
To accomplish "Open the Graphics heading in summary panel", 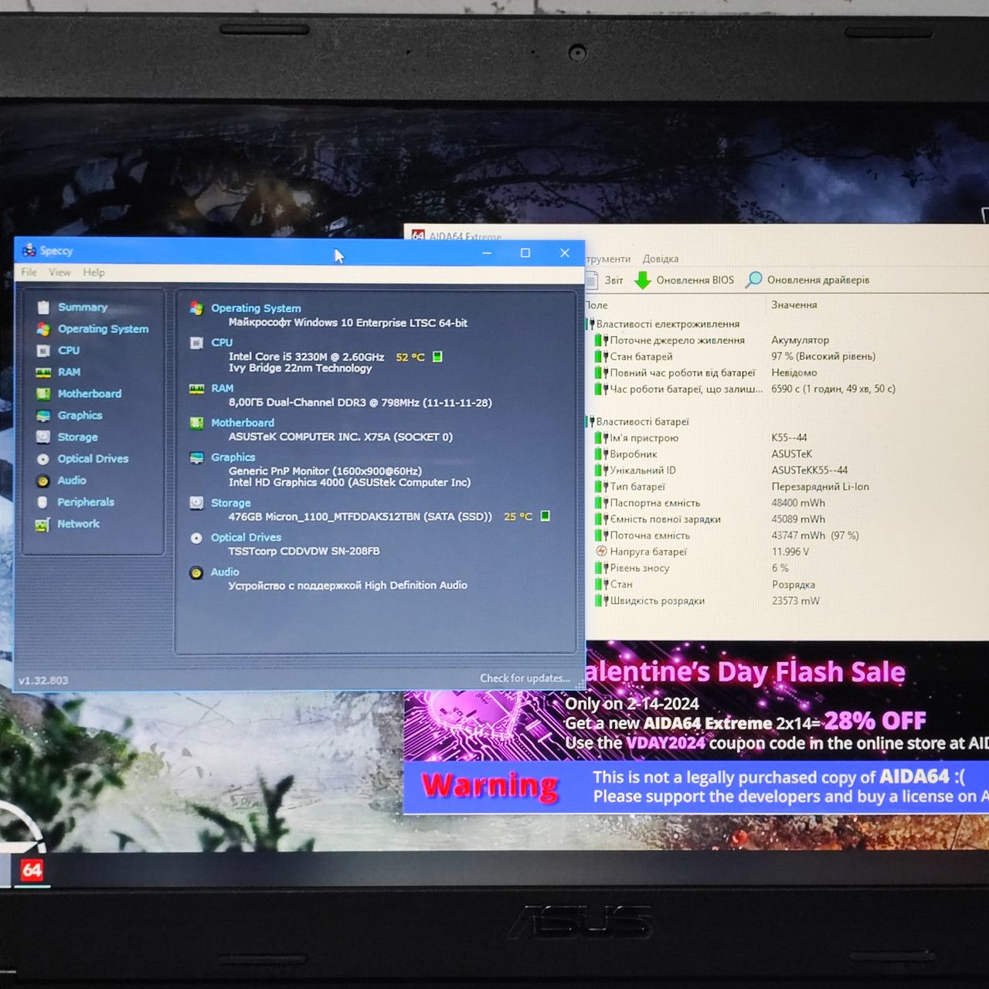I will [233, 457].
